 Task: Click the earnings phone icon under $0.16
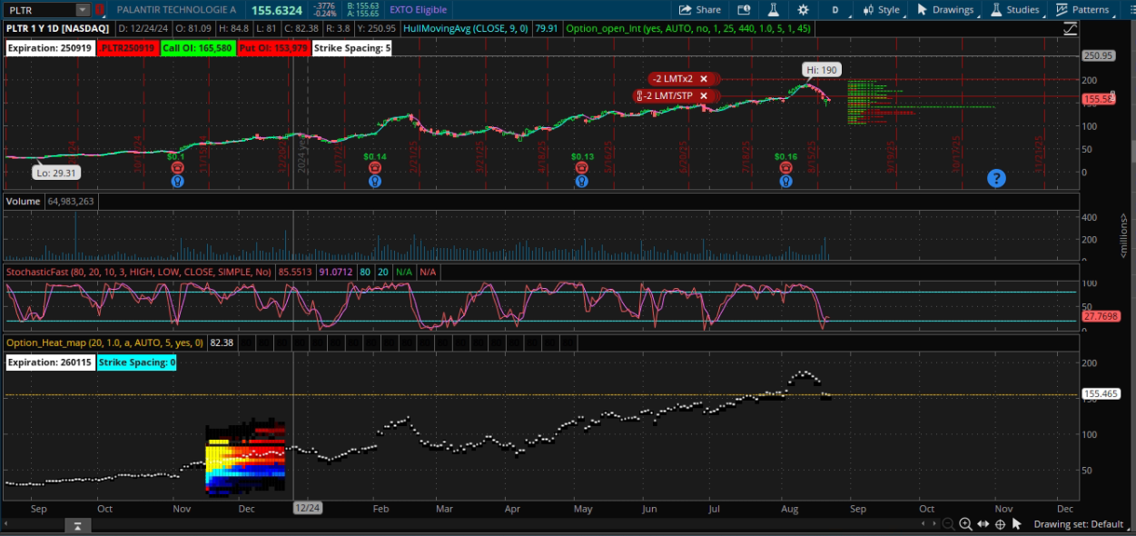pyautogui.click(x=785, y=167)
